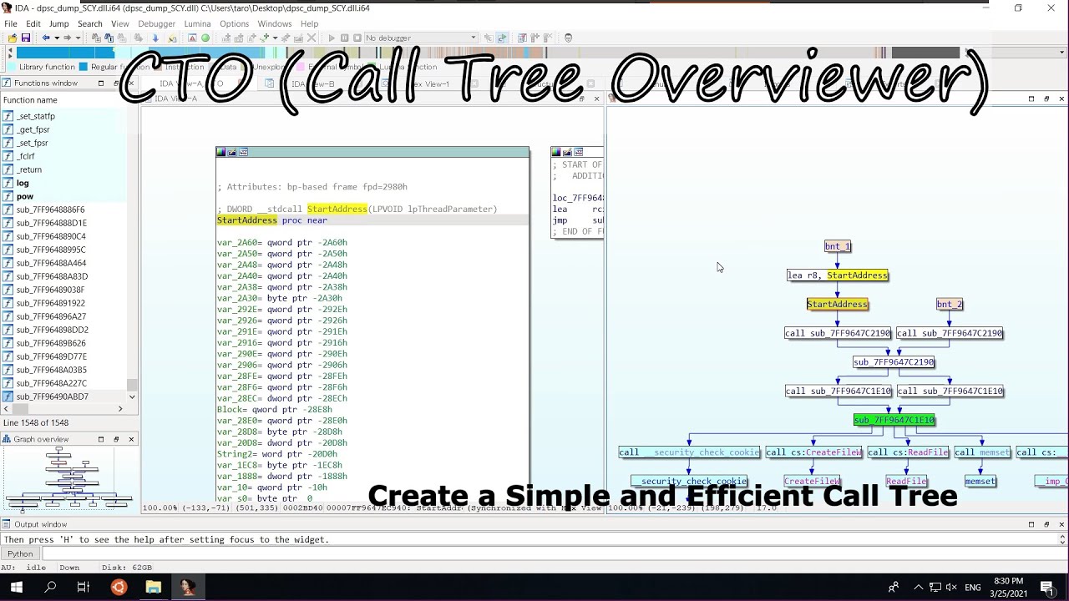Click the Windows Start button

point(16,588)
